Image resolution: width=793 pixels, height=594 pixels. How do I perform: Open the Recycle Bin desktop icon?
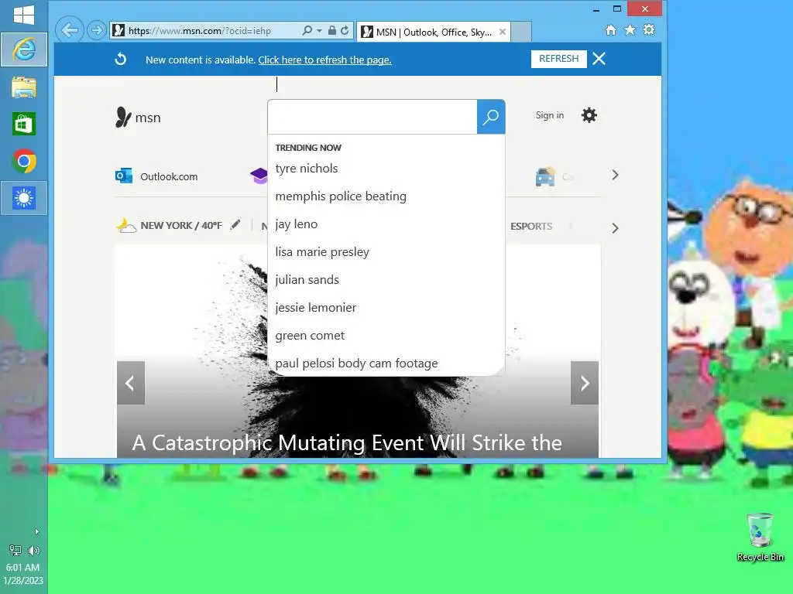(760, 537)
